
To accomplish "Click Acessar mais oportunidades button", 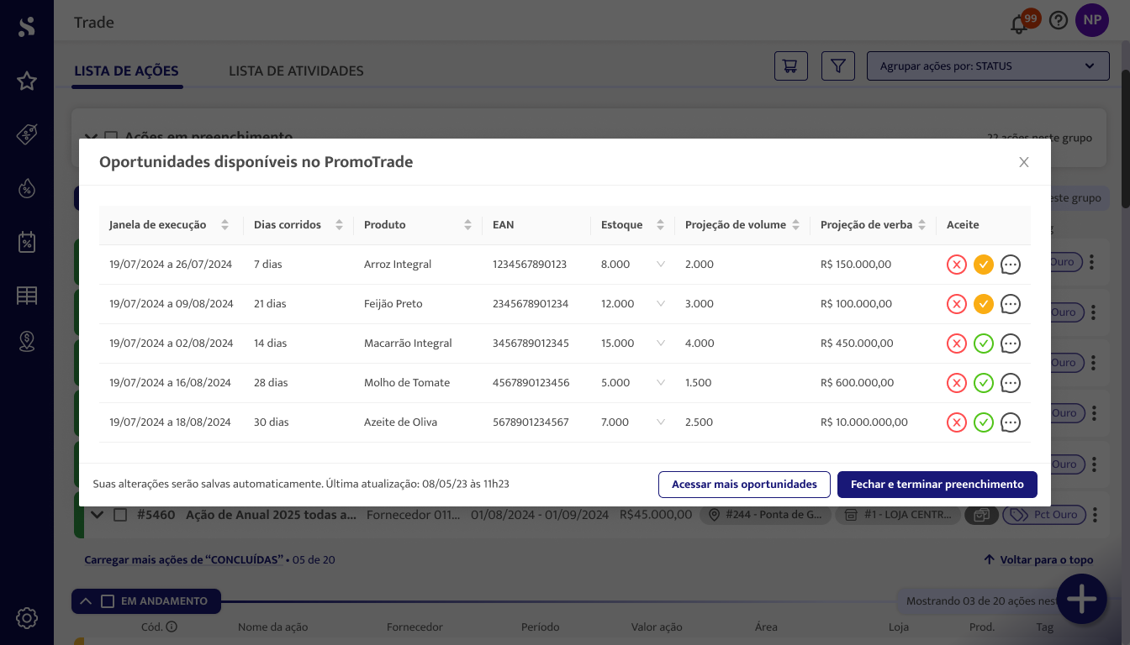I will 744,485.
